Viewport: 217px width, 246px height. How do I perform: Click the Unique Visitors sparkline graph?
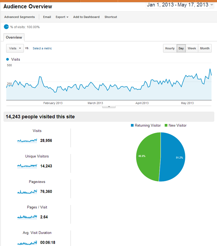pos(27,166)
